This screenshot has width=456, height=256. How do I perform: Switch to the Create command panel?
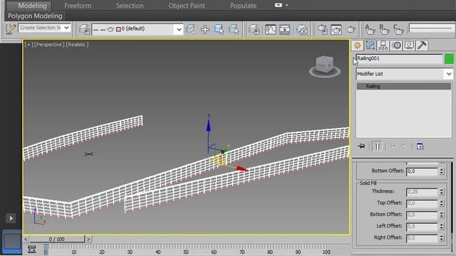coord(358,46)
